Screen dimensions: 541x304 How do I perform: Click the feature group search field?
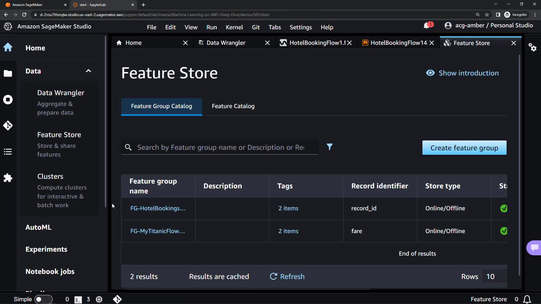(220, 147)
